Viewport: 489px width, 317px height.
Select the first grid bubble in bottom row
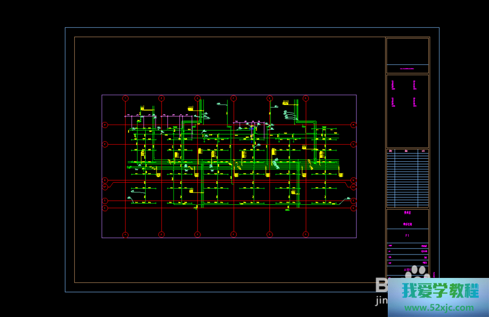tap(125, 234)
